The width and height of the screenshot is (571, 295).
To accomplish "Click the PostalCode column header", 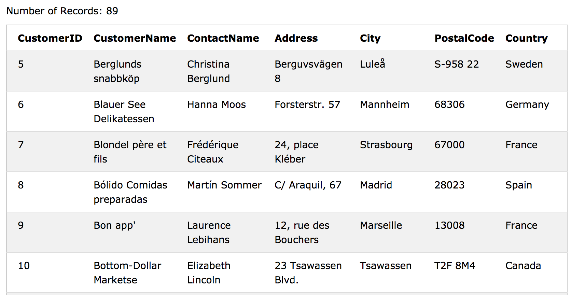I will pyautogui.click(x=464, y=38).
